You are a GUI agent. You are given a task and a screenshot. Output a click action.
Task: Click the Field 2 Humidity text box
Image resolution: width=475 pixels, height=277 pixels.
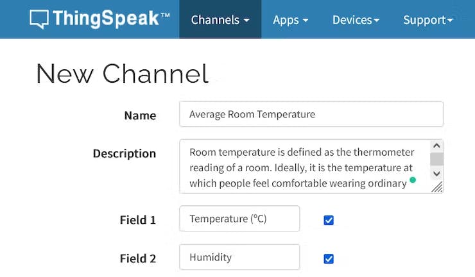(x=239, y=257)
